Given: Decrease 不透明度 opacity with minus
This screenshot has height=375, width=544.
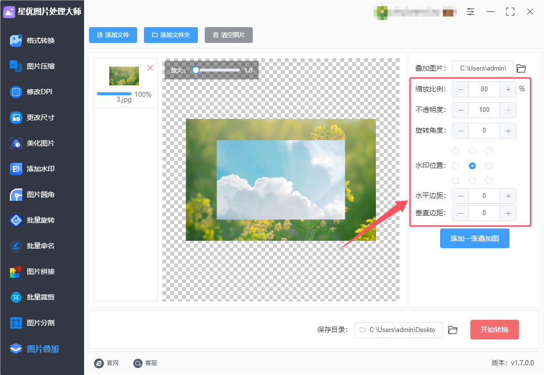Looking at the screenshot, I should pyautogui.click(x=460, y=110).
